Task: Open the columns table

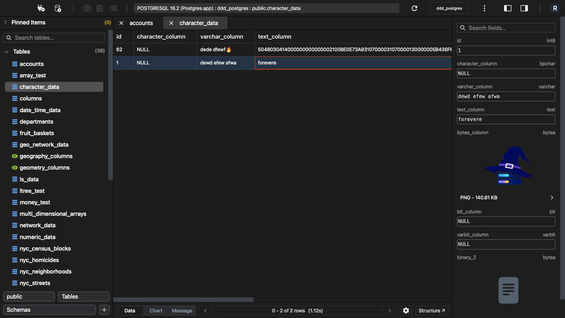Action: (x=54, y=98)
